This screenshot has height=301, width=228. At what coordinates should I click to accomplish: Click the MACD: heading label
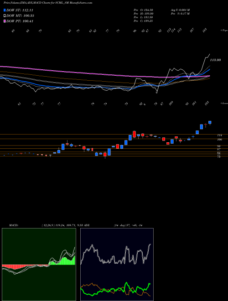pos(13,225)
